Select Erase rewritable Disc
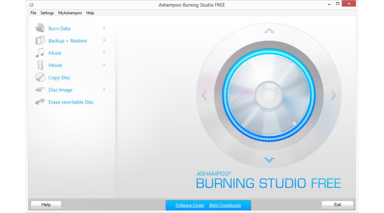The image size is (384, 213). tap(71, 102)
